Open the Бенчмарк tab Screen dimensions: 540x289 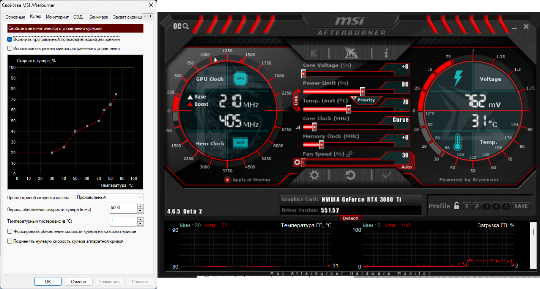(x=99, y=17)
